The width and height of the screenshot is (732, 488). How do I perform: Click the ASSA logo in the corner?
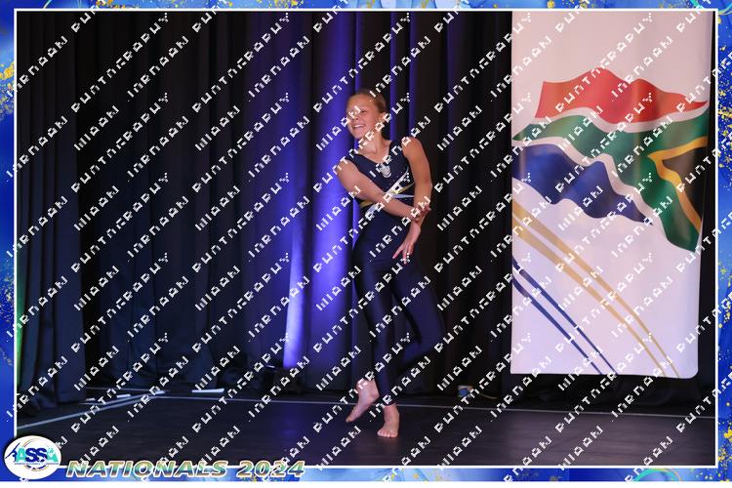coord(31,457)
